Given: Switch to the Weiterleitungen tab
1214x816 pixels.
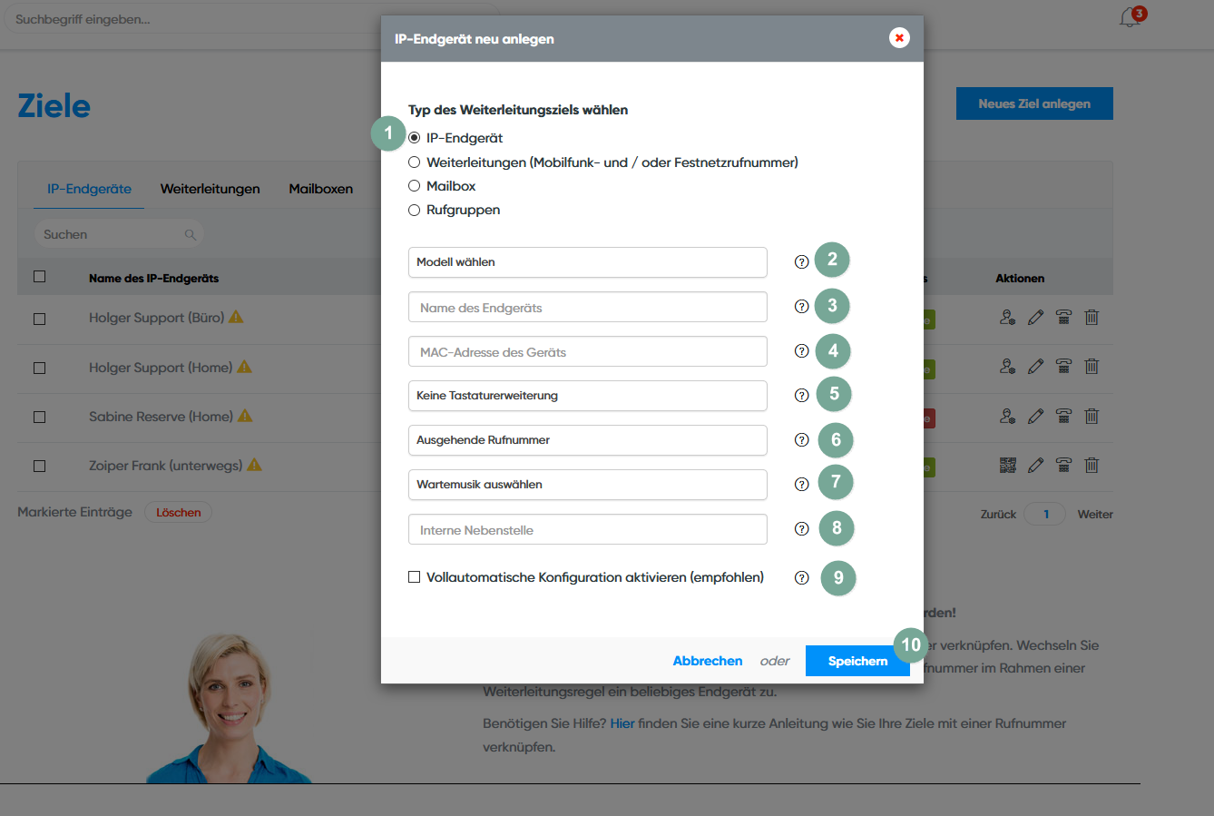Looking at the screenshot, I should point(210,189).
